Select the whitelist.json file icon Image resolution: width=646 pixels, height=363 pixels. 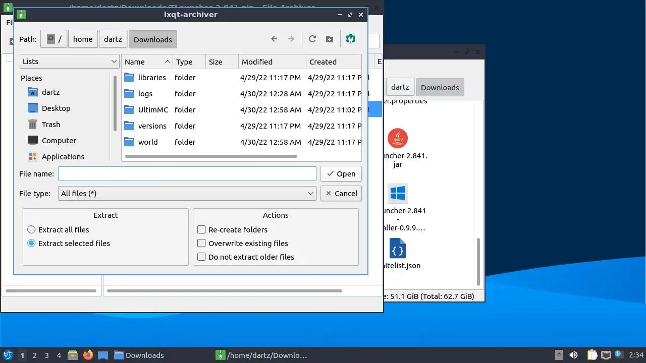[398, 249]
